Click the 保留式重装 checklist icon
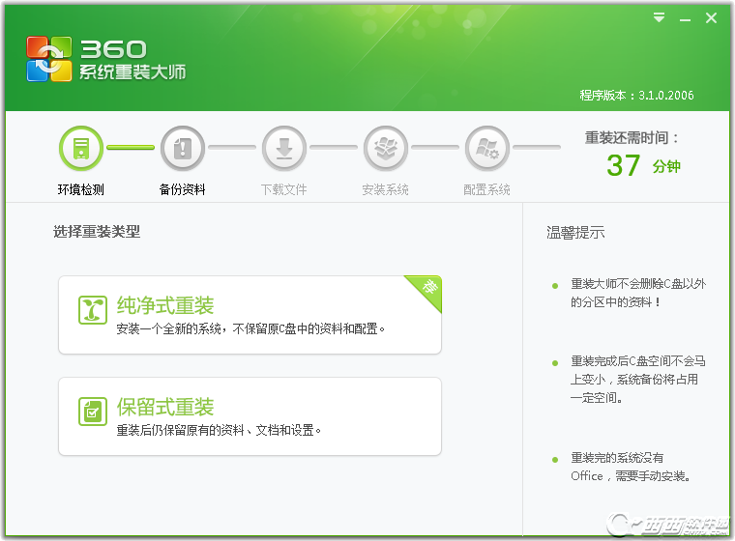 pyautogui.click(x=93, y=411)
